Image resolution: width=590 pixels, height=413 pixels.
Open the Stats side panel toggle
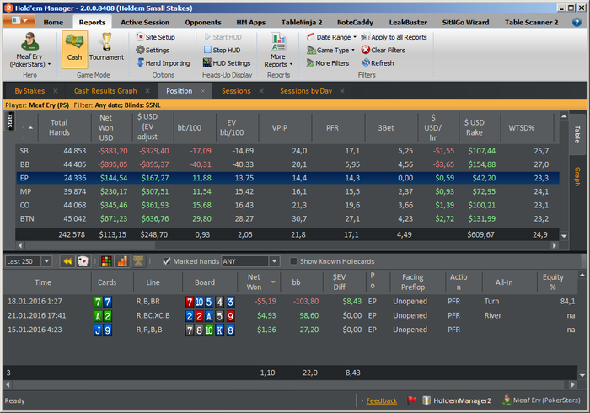[x=10, y=121]
